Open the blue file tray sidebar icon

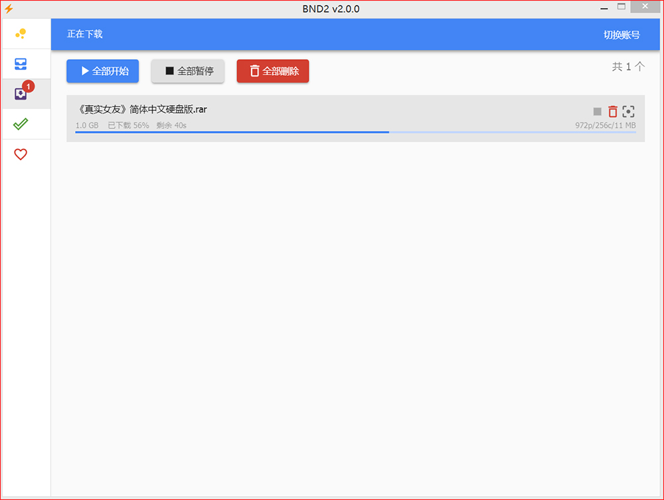click(21, 64)
